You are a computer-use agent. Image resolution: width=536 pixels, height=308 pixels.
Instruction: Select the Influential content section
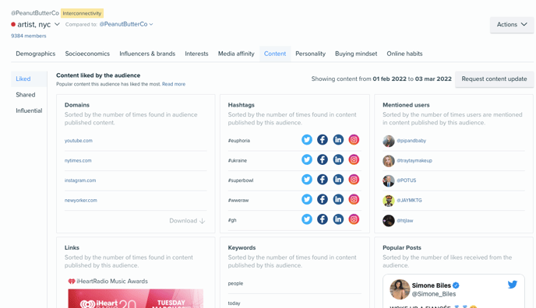(29, 110)
